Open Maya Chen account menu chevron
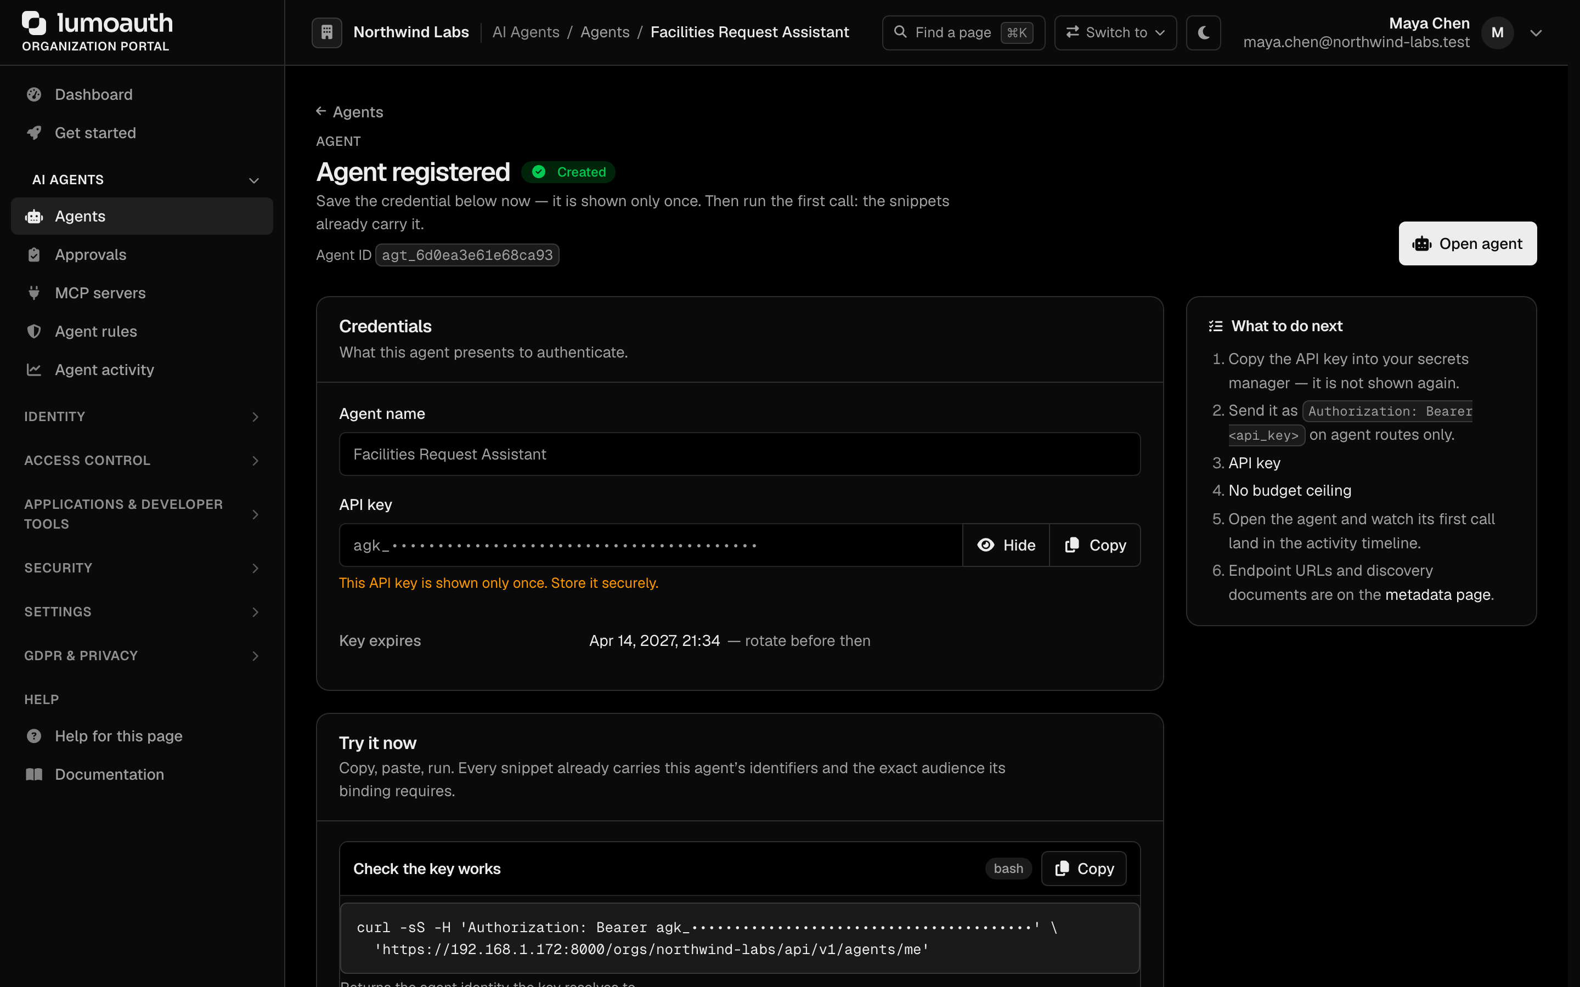 [x=1536, y=33]
